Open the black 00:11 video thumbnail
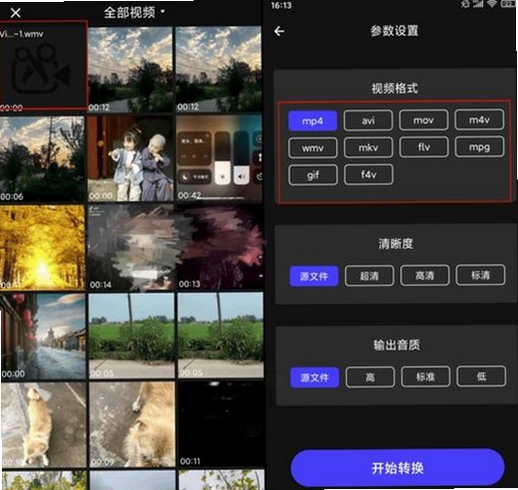 [221, 425]
